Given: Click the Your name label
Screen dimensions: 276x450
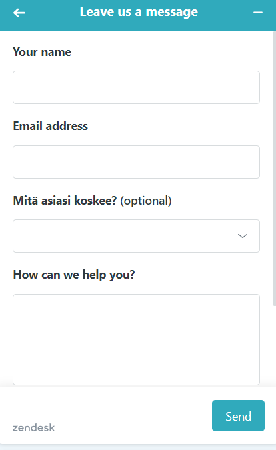Looking at the screenshot, I should click(x=42, y=52).
